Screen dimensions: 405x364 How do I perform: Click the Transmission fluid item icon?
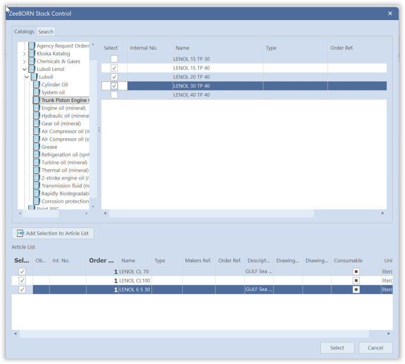tap(36, 186)
